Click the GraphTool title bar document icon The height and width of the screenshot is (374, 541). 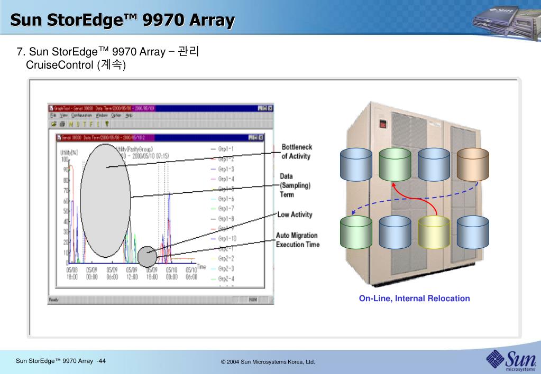point(51,108)
